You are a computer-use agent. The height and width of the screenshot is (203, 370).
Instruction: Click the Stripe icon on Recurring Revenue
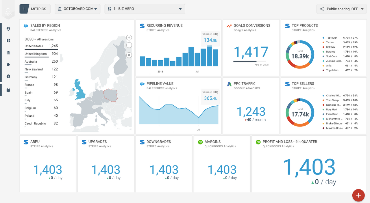point(142,26)
